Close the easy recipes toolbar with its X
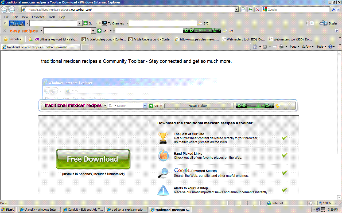 [x=4, y=31]
